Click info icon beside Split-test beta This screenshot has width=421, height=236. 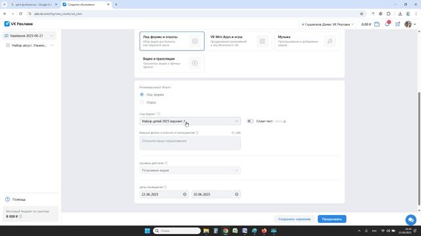click(x=285, y=121)
